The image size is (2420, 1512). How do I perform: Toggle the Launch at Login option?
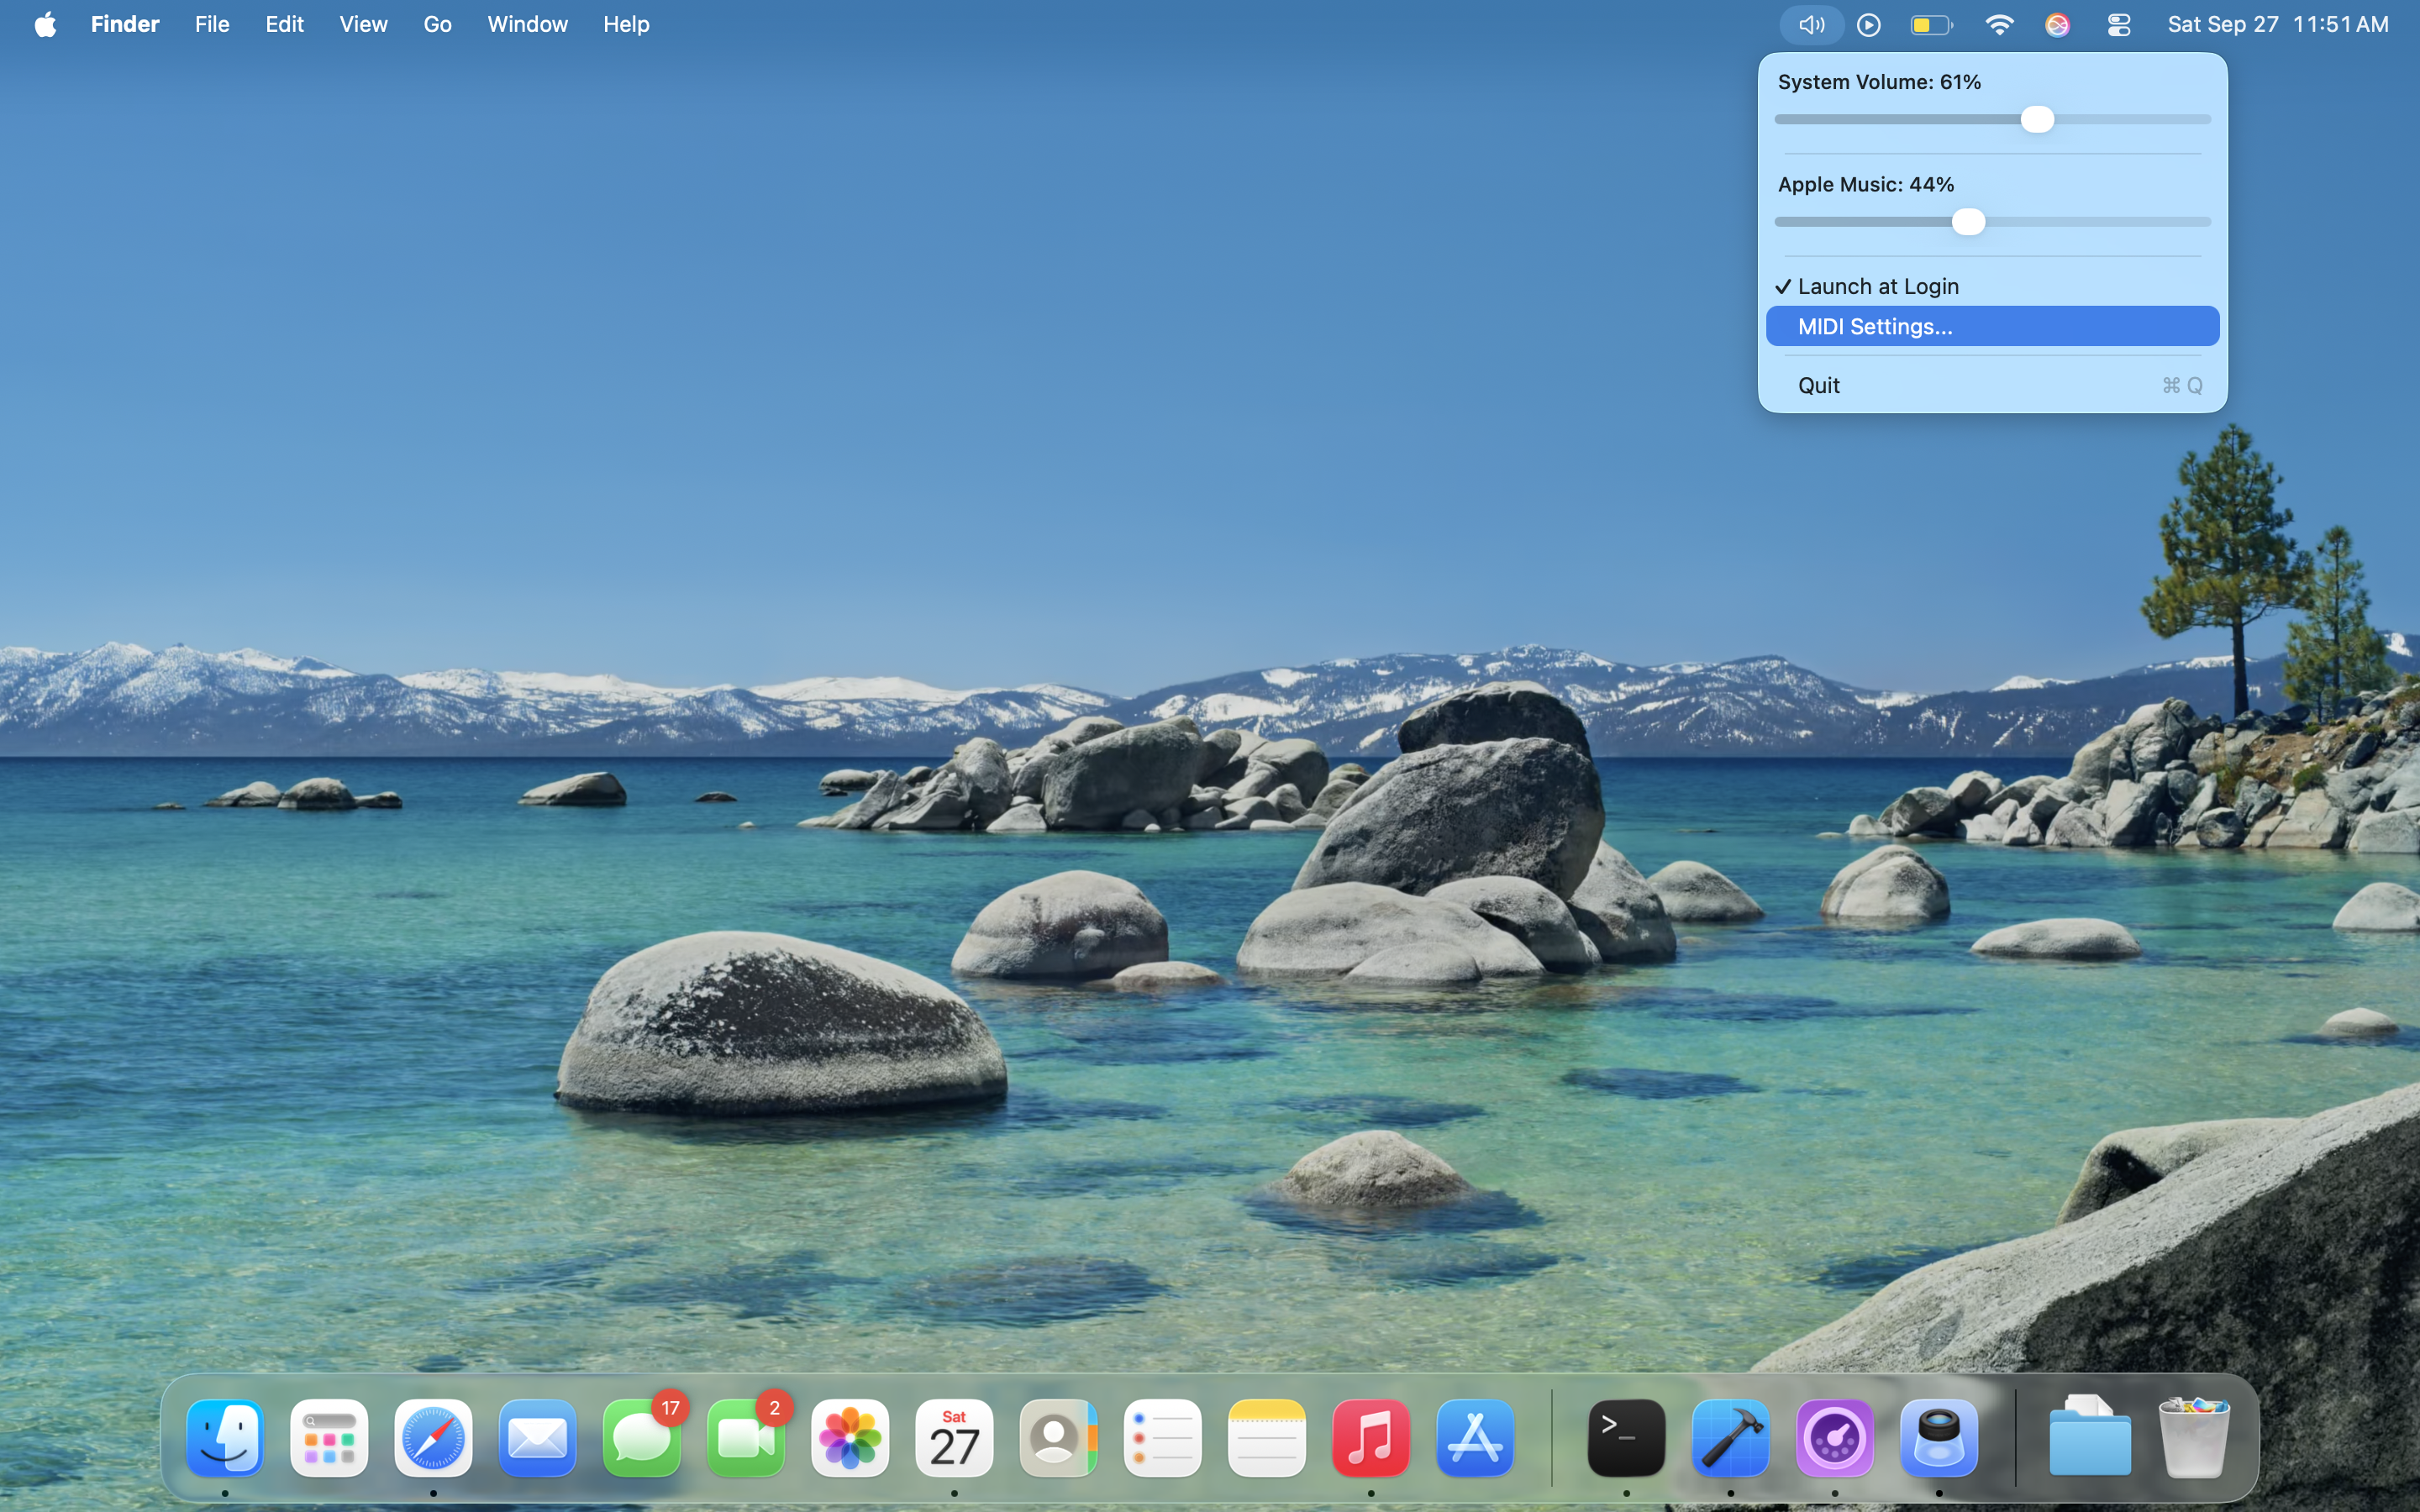click(1877, 287)
